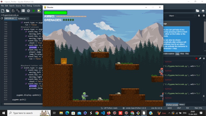Click the wooden crate in Shooter game
Image resolution: width=206 pixels, height=116 pixels.
pos(64,61)
